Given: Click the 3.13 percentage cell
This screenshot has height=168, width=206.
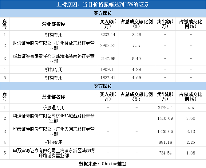Looking at the screenshot, I should (x=191, y=131).
